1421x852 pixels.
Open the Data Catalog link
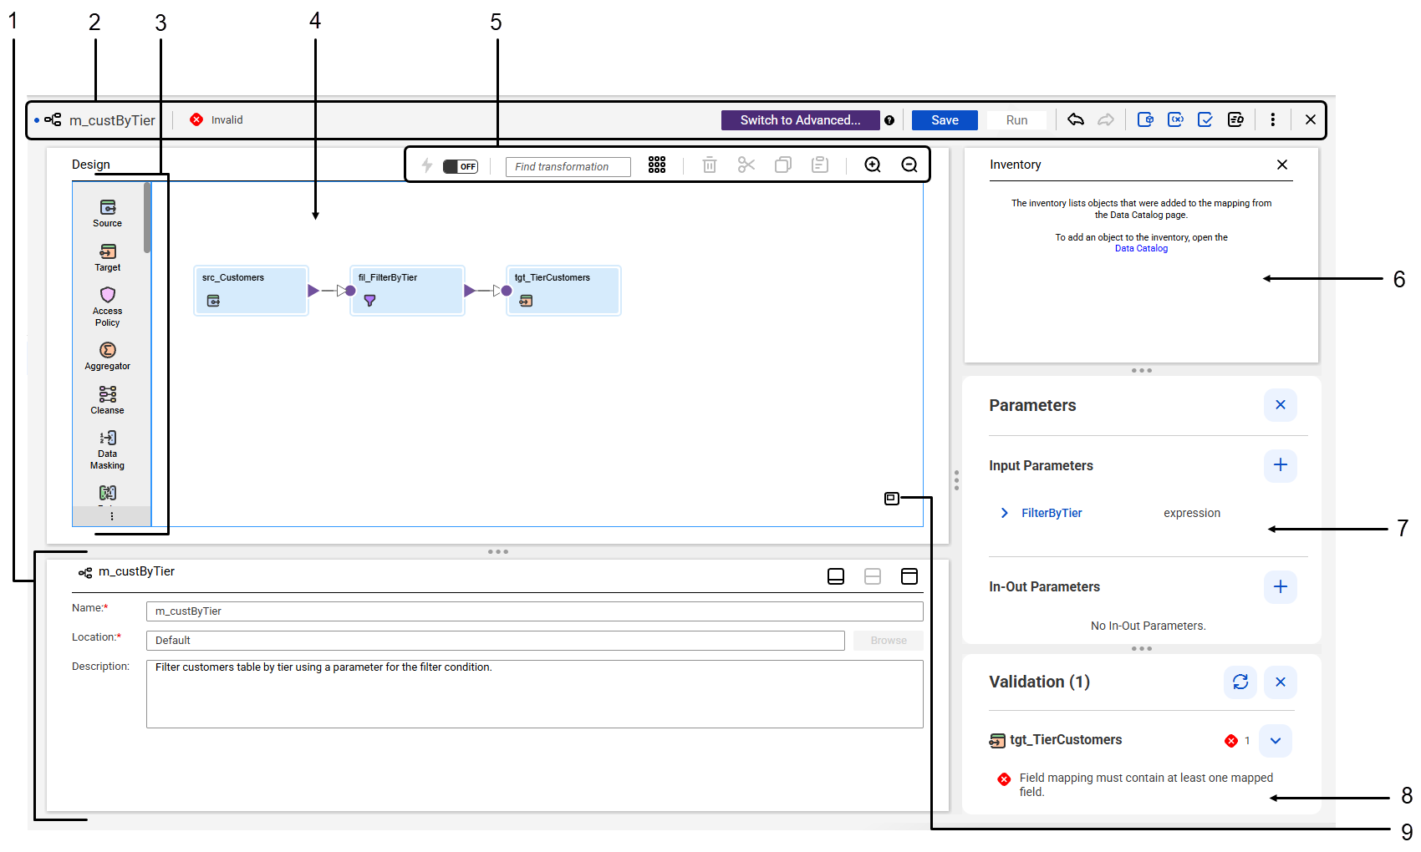click(x=1141, y=248)
